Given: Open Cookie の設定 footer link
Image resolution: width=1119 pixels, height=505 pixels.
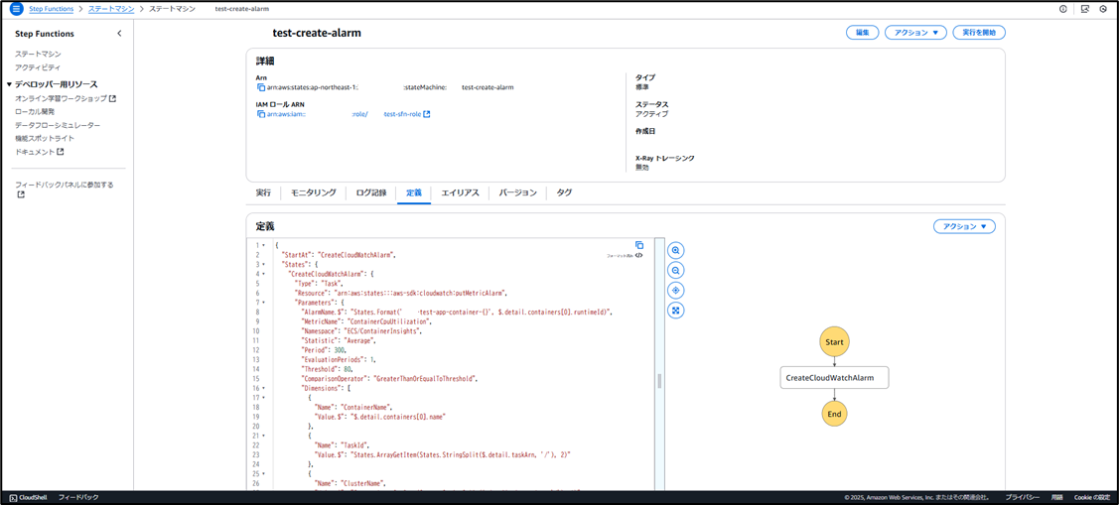Looking at the screenshot, I should point(1092,497).
